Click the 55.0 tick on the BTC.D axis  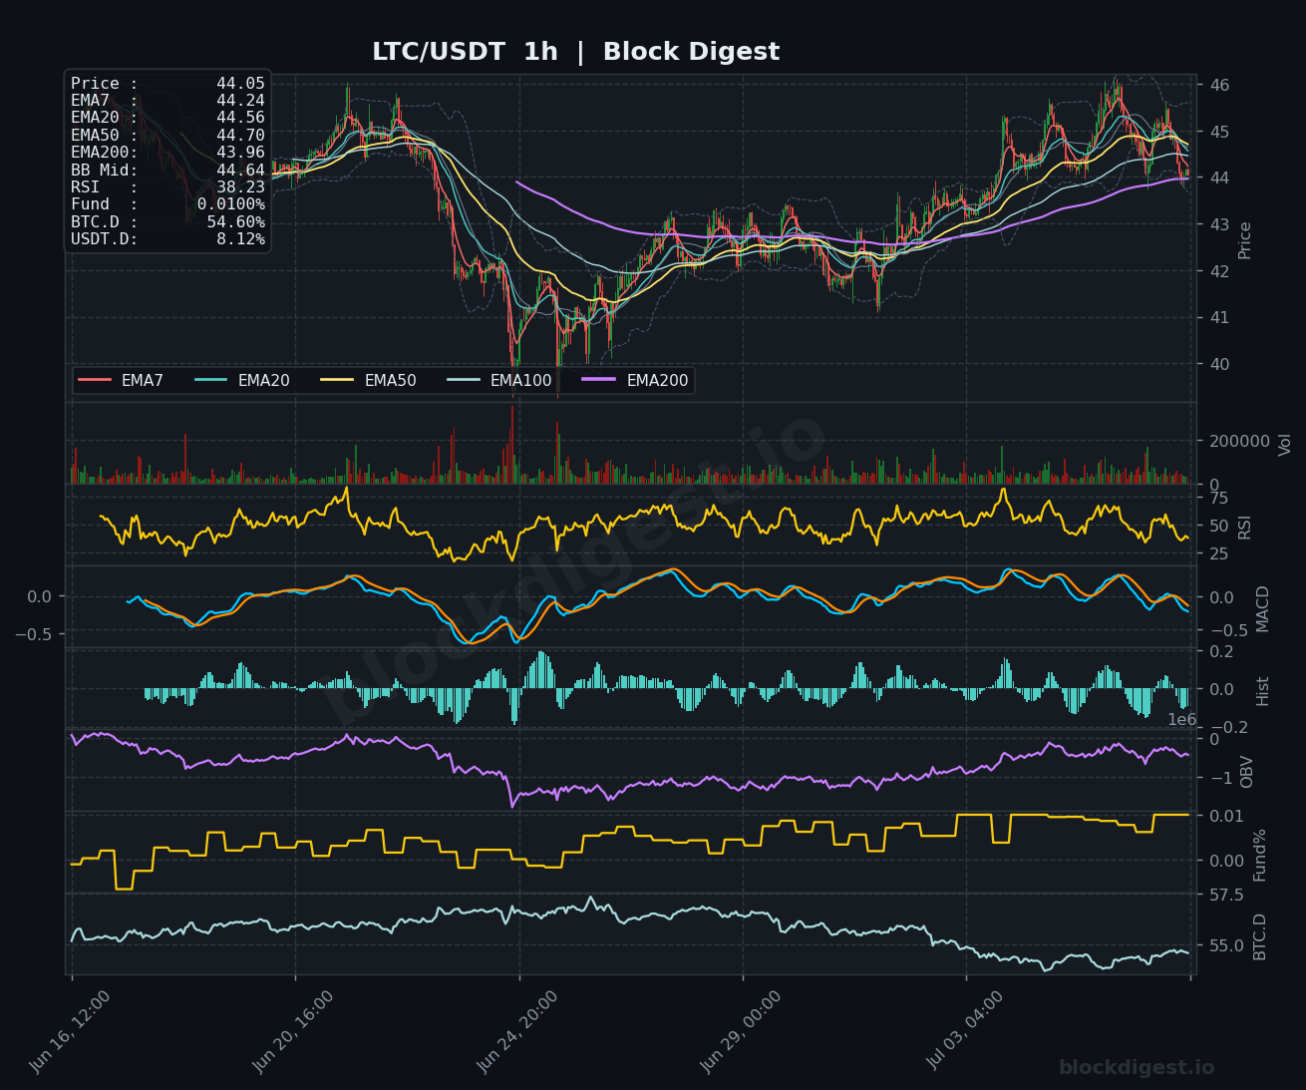coord(1226,945)
